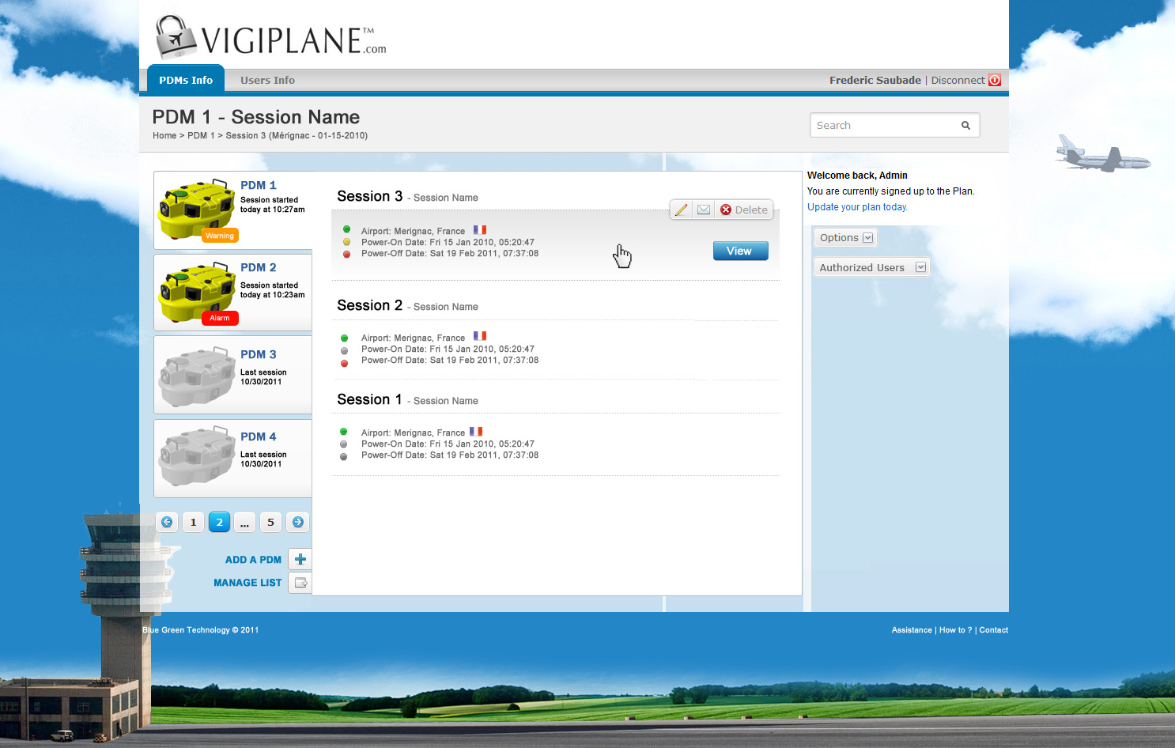Expand the Options dropdown
The height and width of the screenshot is (748, 1175).
pos(846,237)
